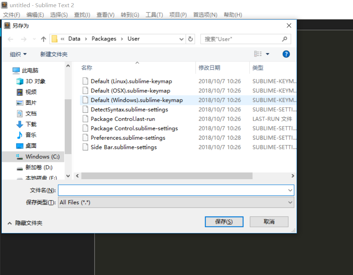Go back in folder navigation history
Screen dimensions: 353x275
(10, 39)
